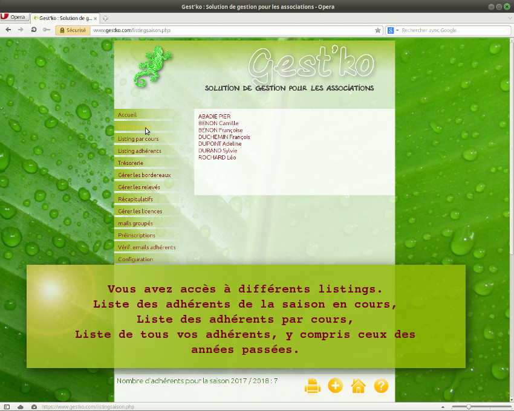
Task: Select member BENON Françoise
Action: coord(220,130)
